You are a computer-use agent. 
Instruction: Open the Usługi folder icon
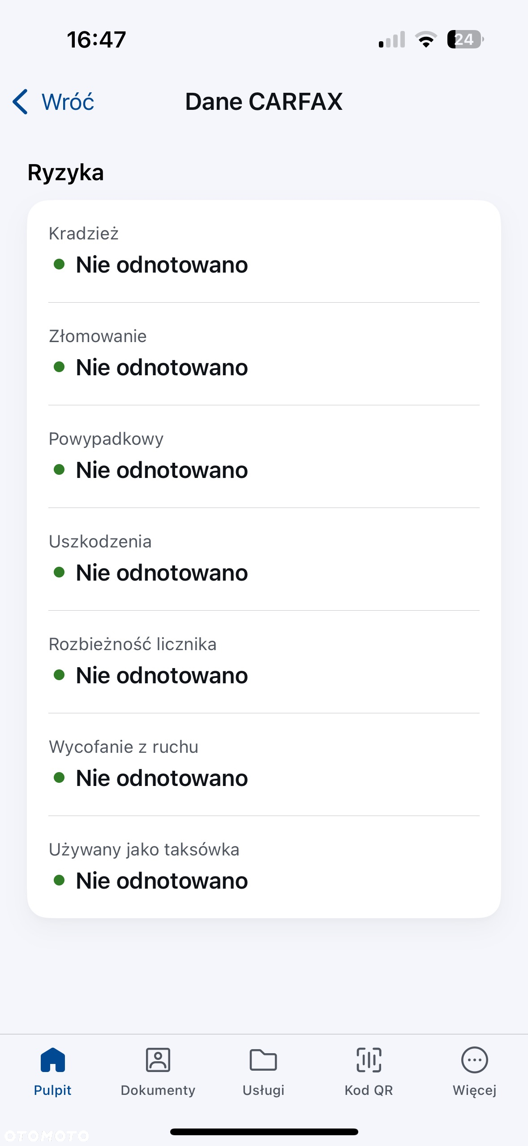[263, 1060]
